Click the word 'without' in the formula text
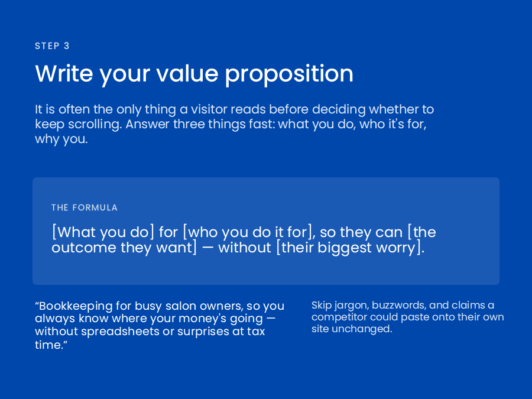 click(245, 248)
